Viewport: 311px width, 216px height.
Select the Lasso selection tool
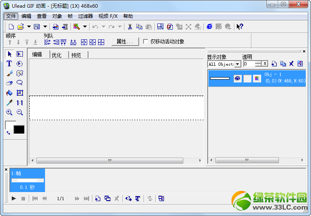click(x=19, y=83)
